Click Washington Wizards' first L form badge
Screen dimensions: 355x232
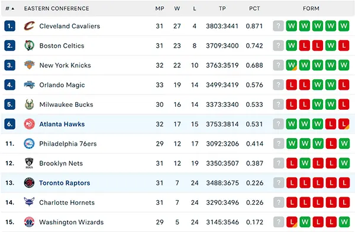[292, 222]
